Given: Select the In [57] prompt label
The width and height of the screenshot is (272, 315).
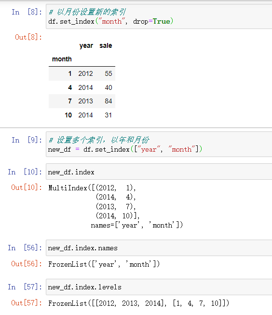Looking at the screenshot, I should click(x=25, y=286).
